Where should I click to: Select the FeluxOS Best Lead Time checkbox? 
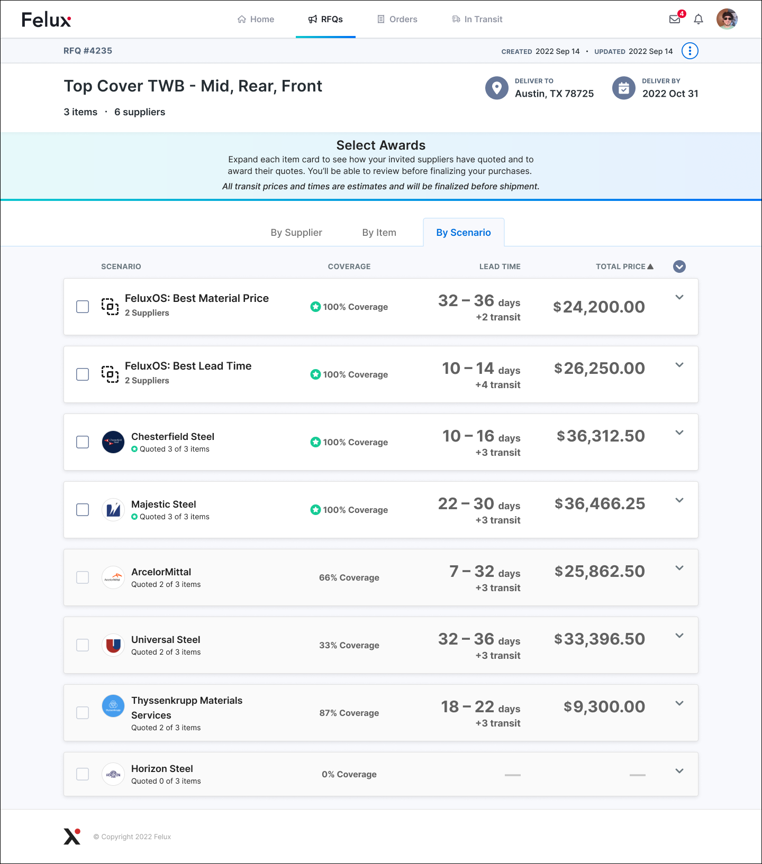pos(83,374)
